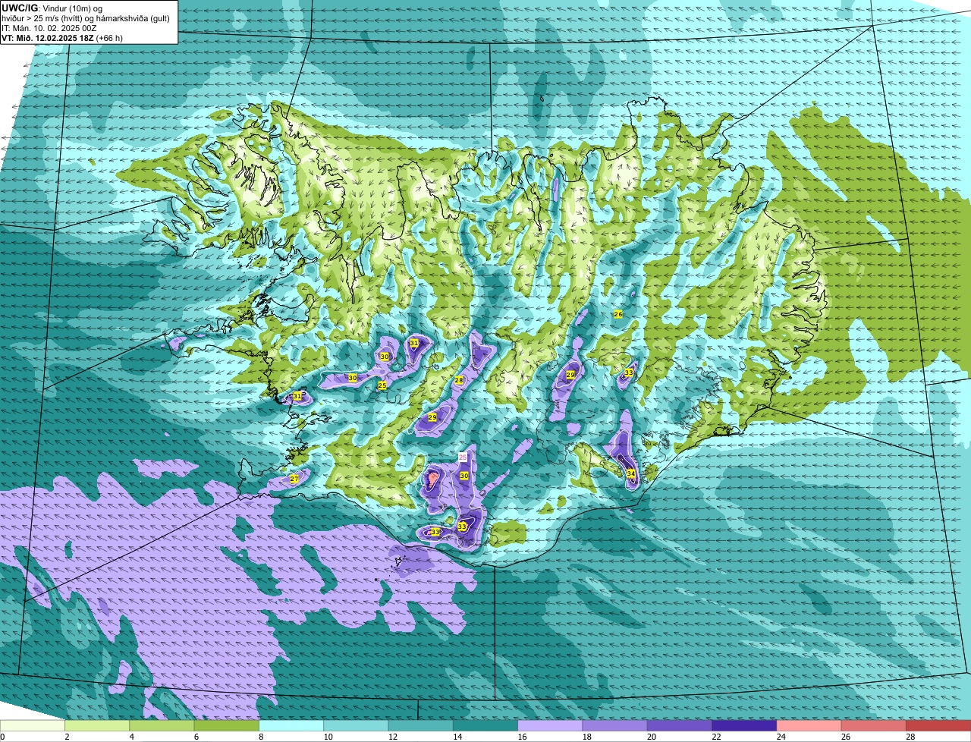The image size is (971, 742).
Task: Click the 0–2 m/s pale cream legend swatch
Action: pyautogui.click(x=33, y=725)
